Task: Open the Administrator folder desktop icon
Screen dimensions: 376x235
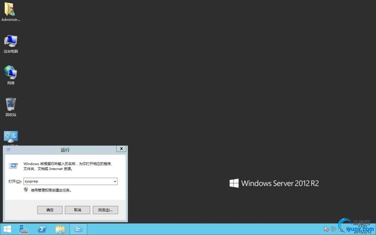Action: point(11,12)
